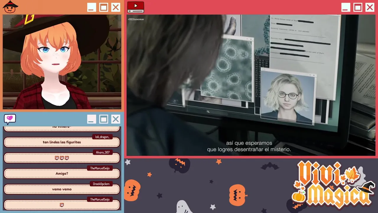This screenshot has height=213, width=378.
Task: Maximize the chat window
Action: [104, 119]
